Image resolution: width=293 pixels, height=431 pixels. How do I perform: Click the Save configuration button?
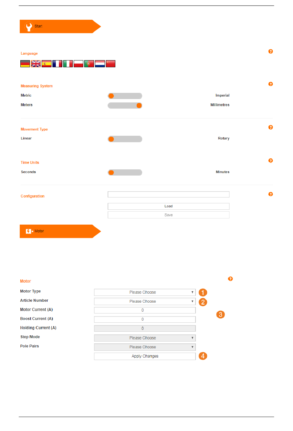168,215
